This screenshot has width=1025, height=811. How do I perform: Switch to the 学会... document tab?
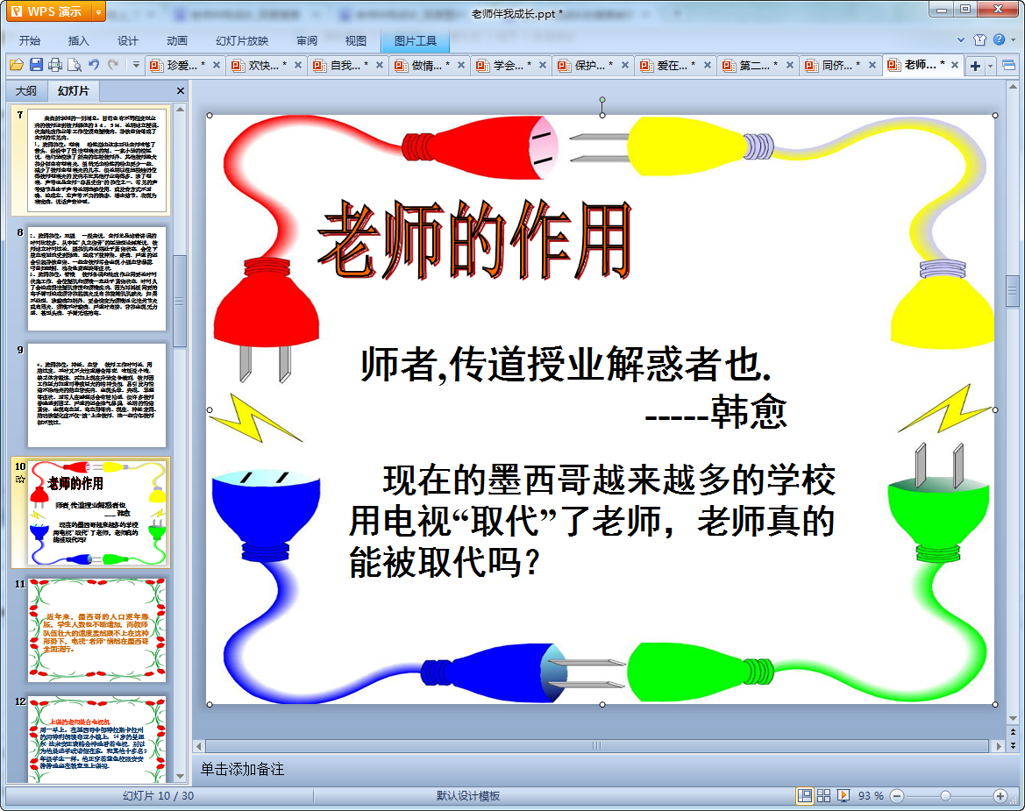coord(512,65)
